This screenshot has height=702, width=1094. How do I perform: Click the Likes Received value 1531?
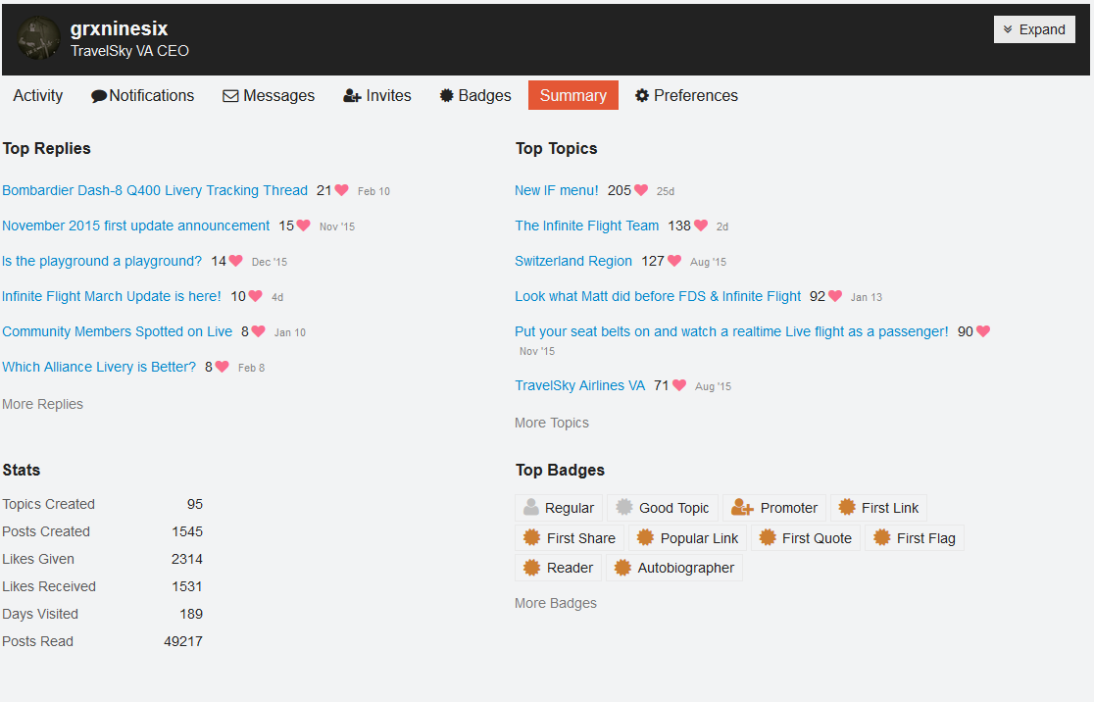tap(187, 587)
